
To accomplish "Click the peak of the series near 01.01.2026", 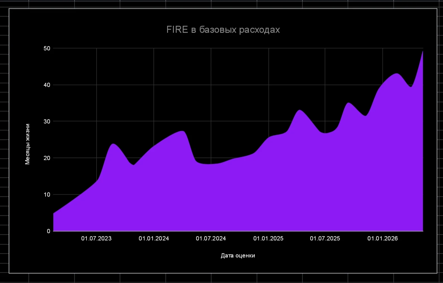I will pos(396,74).
